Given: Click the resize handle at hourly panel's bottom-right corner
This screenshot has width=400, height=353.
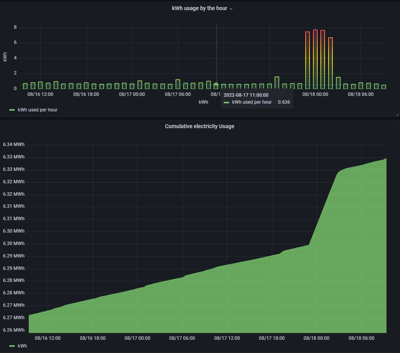Looking at the screenshot, I should 397,115.
